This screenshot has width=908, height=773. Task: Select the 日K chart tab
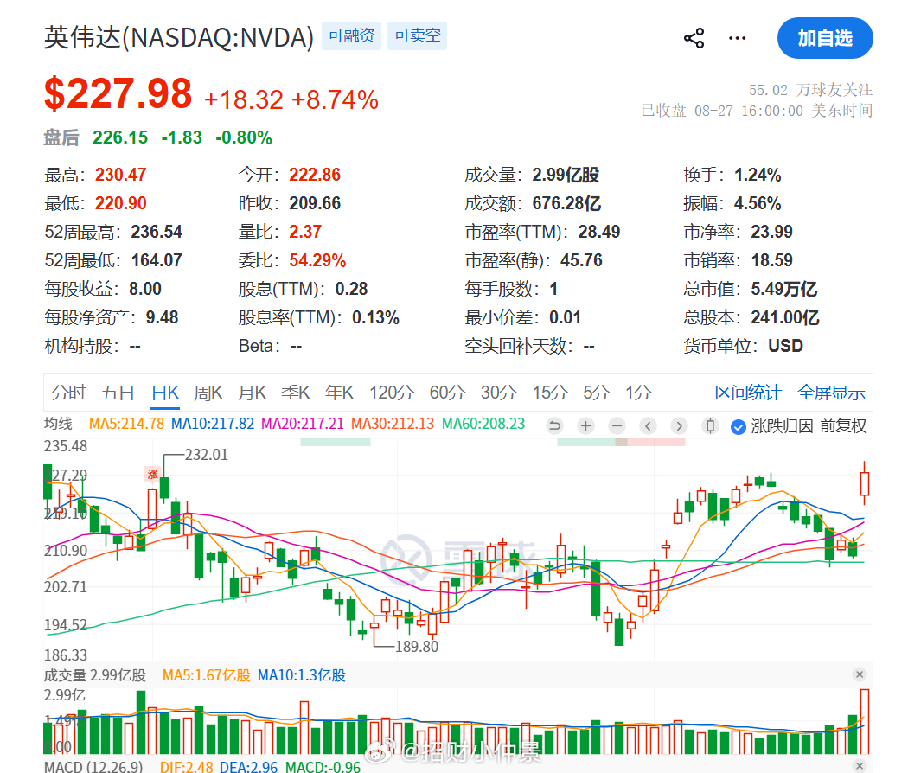[165, 393]
